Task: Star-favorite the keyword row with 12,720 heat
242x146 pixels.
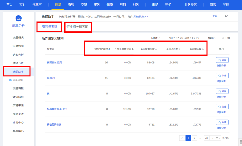Action: [x=222, y=107]
